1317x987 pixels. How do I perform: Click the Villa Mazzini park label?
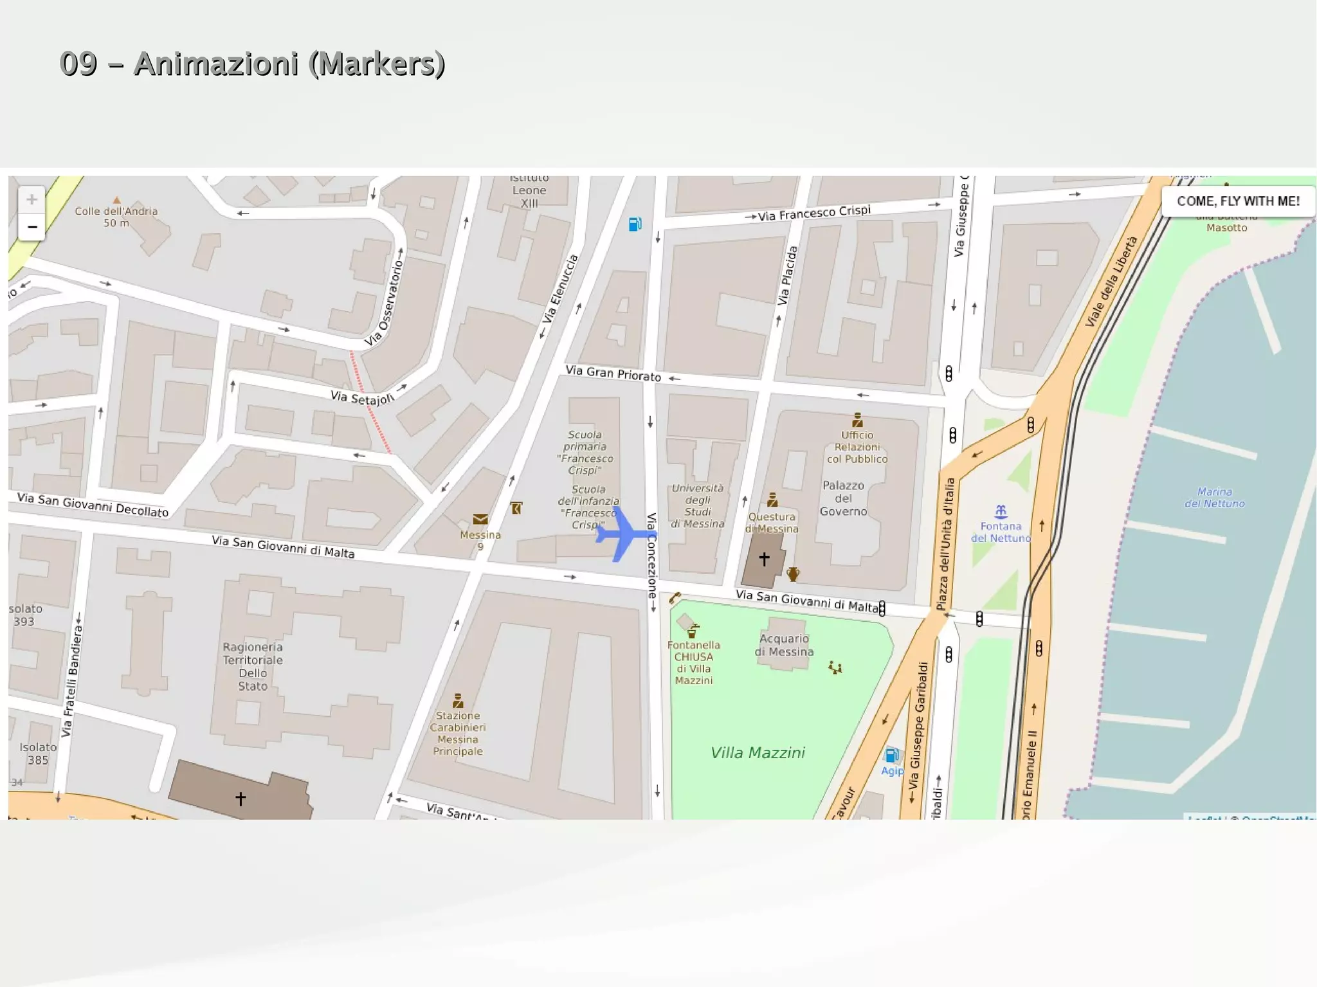(x=758, y=753)
